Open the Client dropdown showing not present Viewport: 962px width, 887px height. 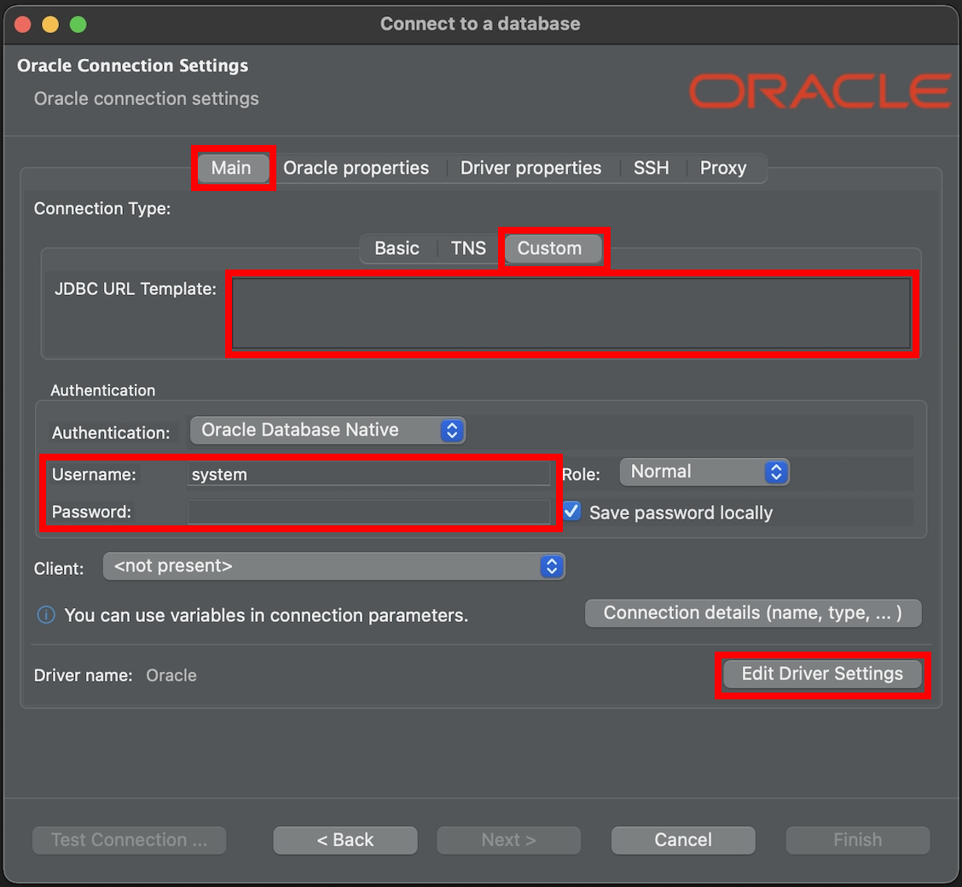pos(333,566)
